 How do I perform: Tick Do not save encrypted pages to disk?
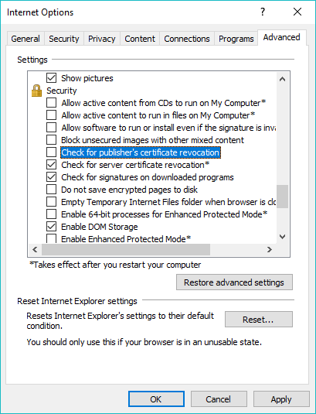[52, 190]
